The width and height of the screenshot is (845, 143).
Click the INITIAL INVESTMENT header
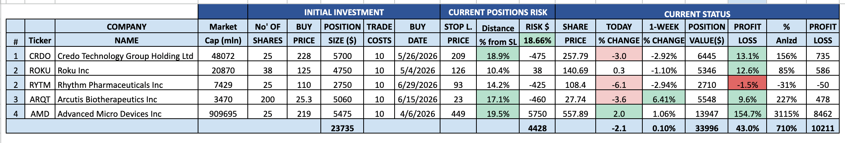coord(344,12)
